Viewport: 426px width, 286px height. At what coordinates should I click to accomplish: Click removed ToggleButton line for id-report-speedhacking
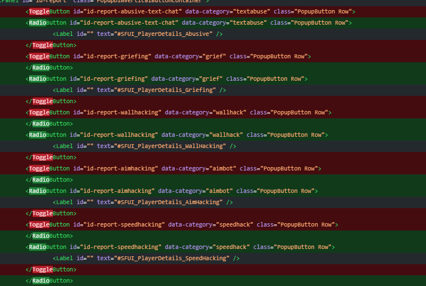coord(213,225)
